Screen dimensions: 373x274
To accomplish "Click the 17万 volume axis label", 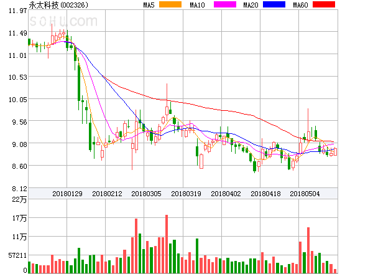I will coord(19,218).
